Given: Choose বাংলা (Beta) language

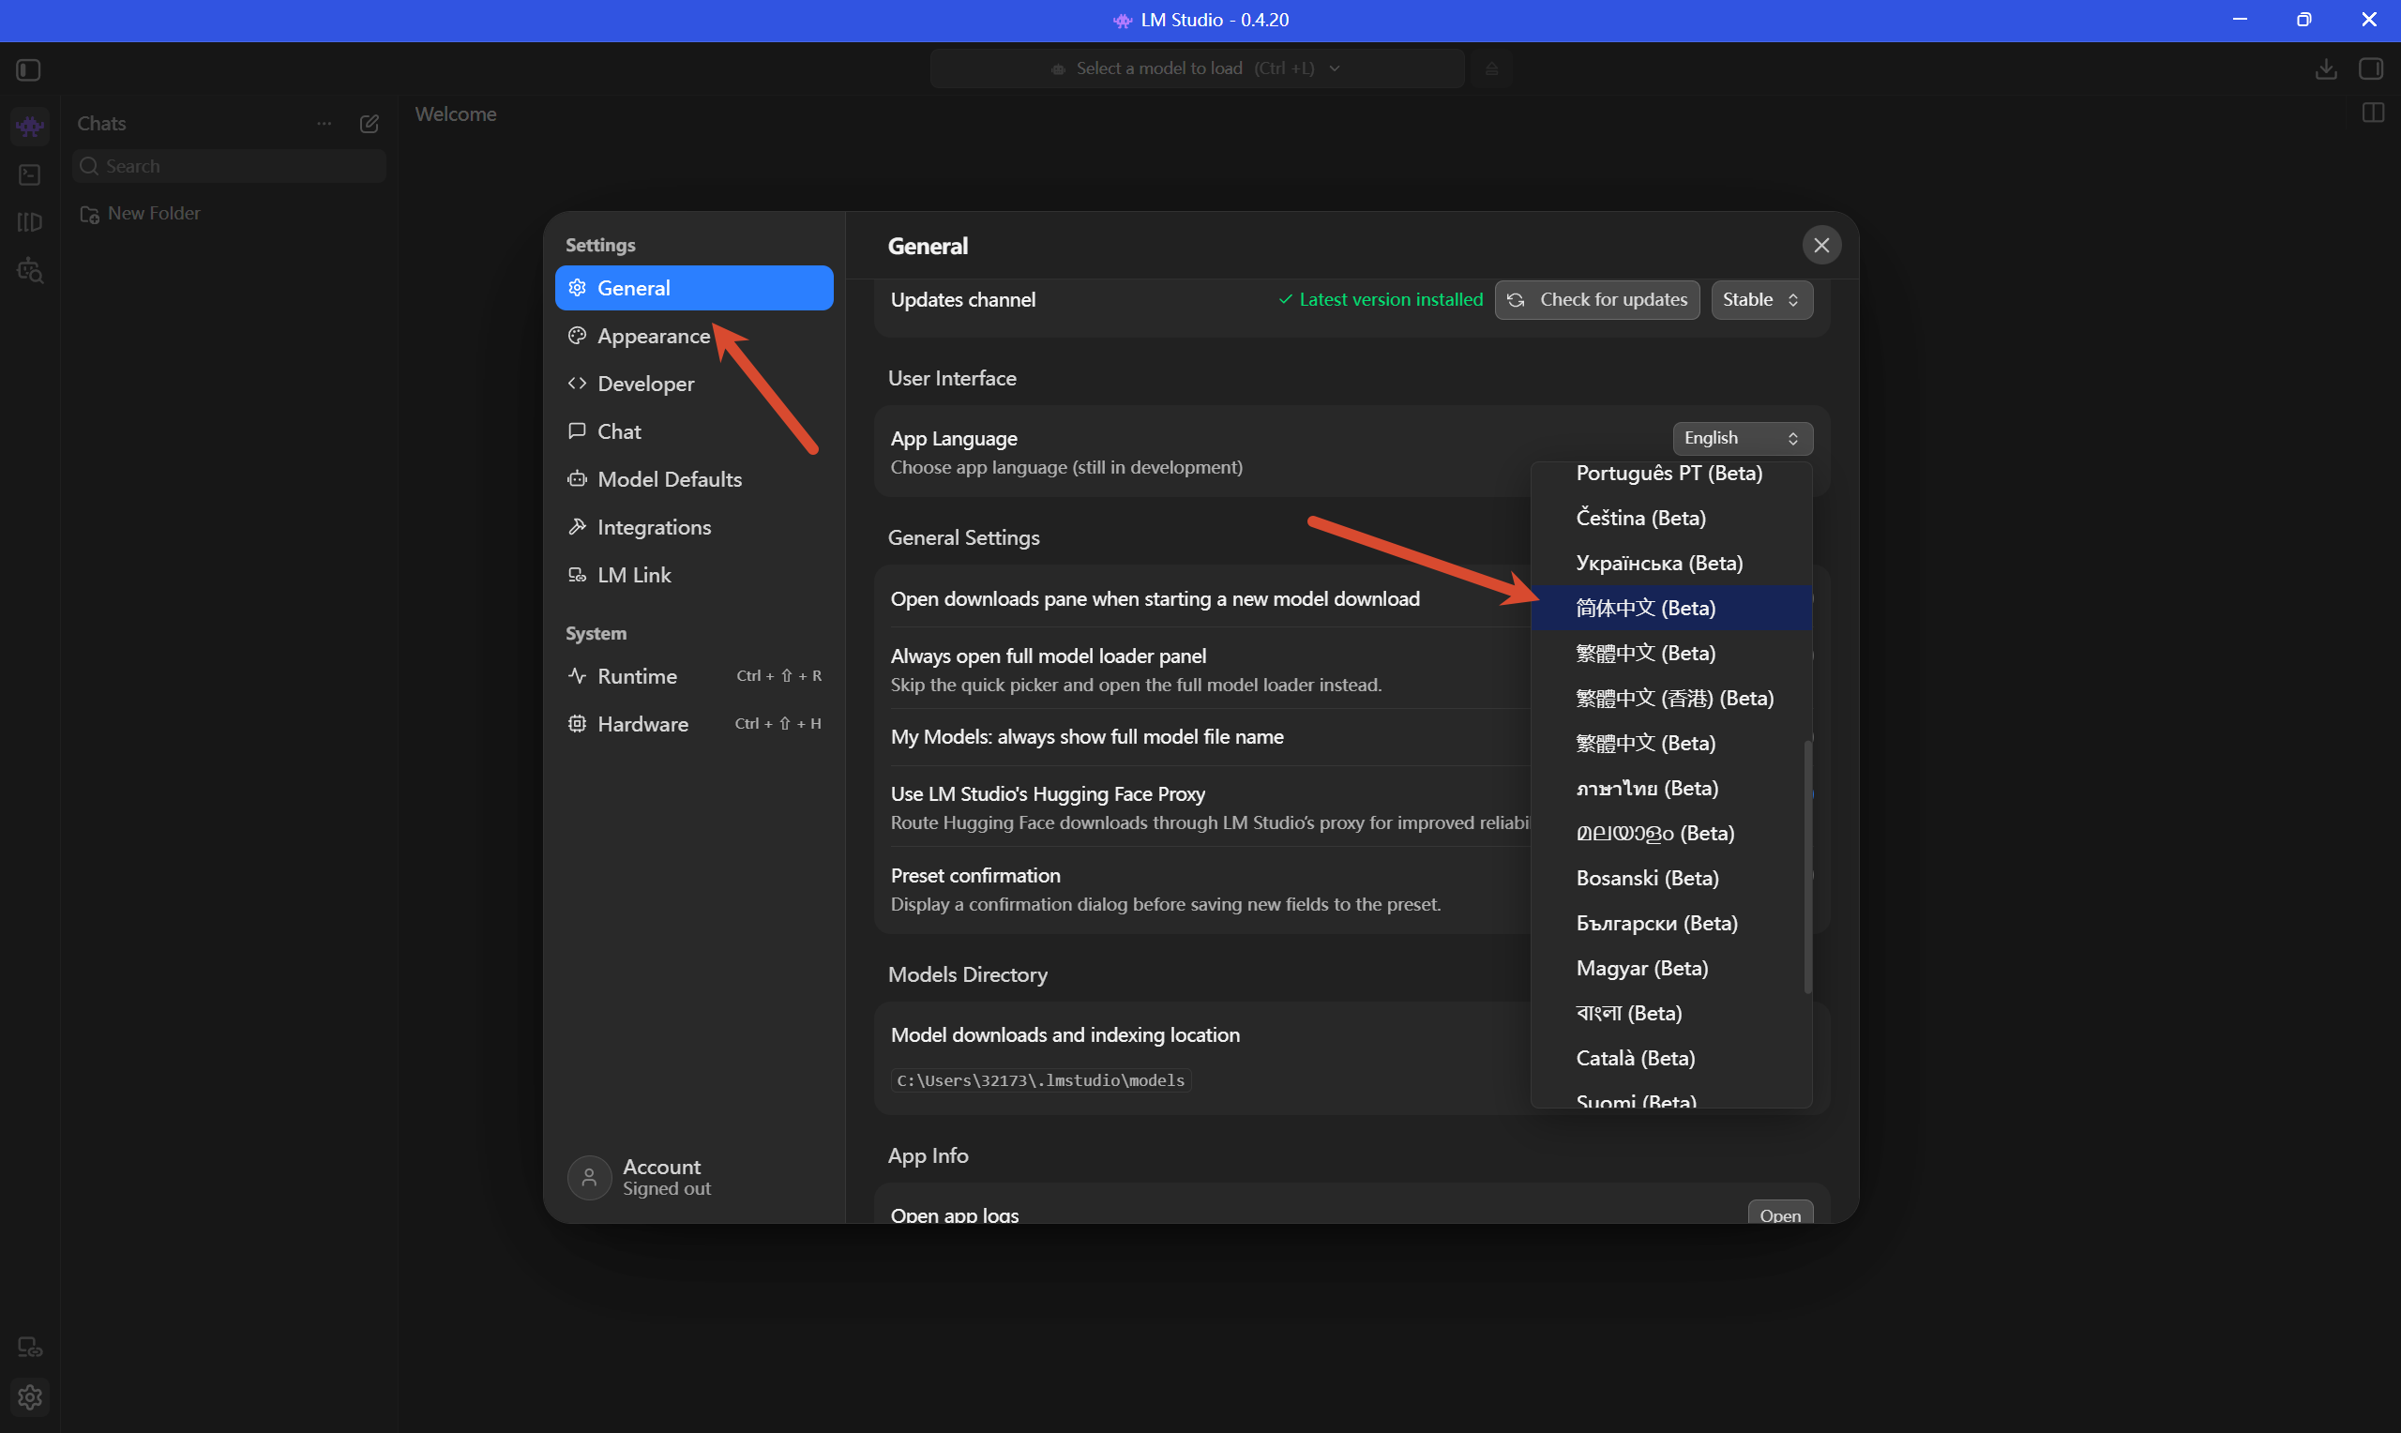Looking at the screenshot, I should point(1670,1013).
